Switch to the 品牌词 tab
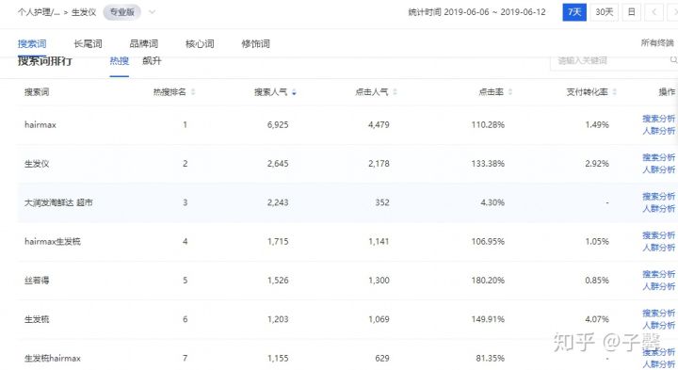The height and width of the screenshot is (370, 678). pos(143,43)
